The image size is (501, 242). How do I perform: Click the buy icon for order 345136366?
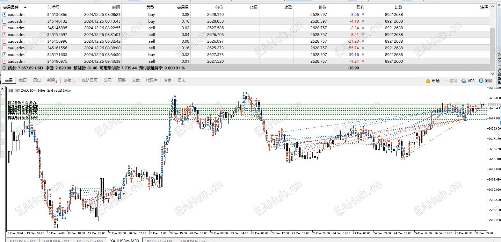click(4, 14)
